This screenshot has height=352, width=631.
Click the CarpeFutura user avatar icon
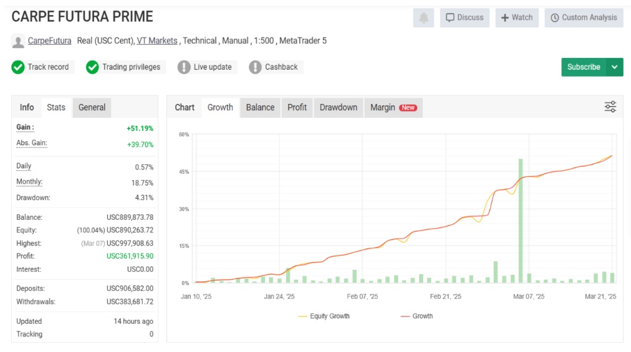pos(18,41)
